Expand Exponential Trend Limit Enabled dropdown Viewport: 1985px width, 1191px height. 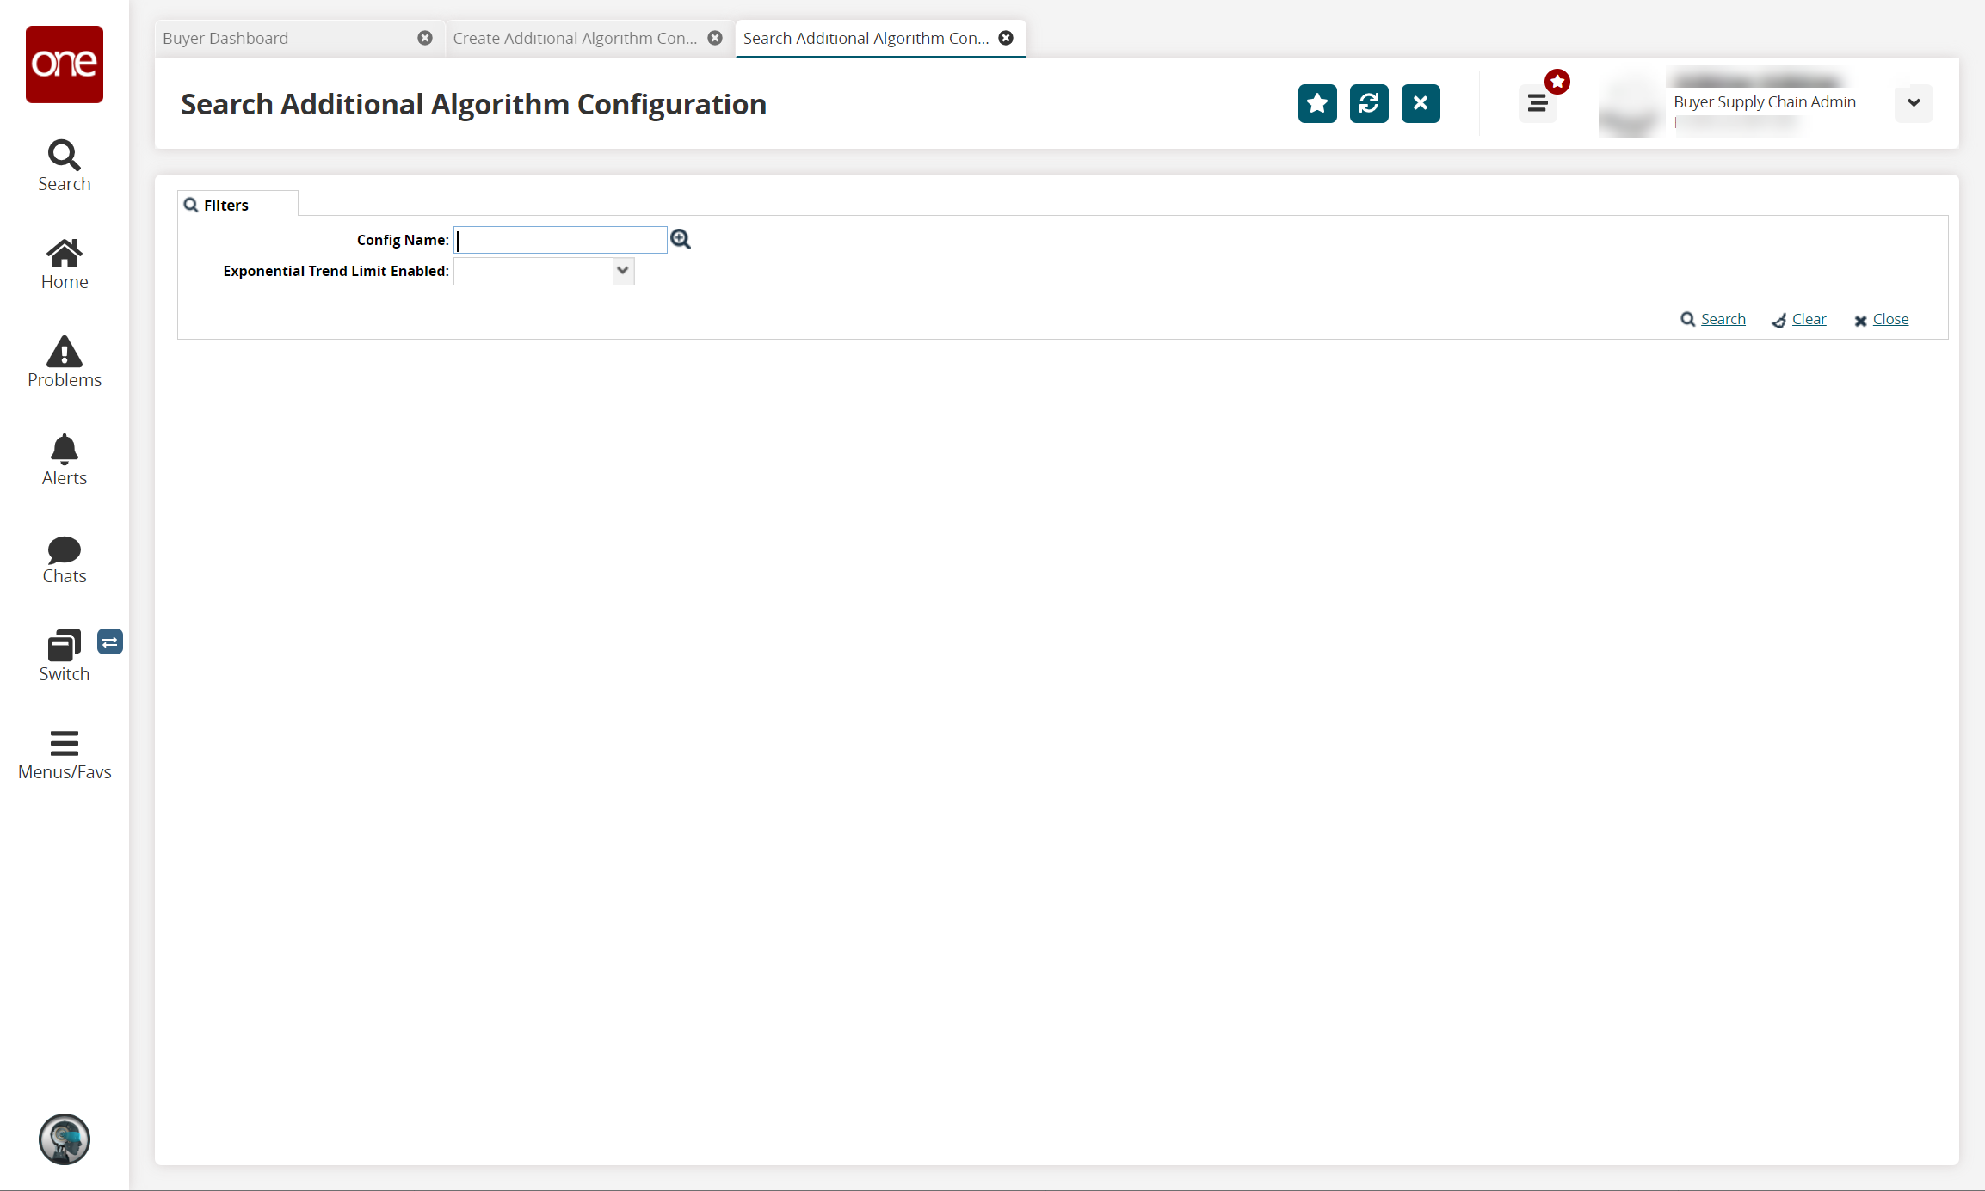coord(623,271)
